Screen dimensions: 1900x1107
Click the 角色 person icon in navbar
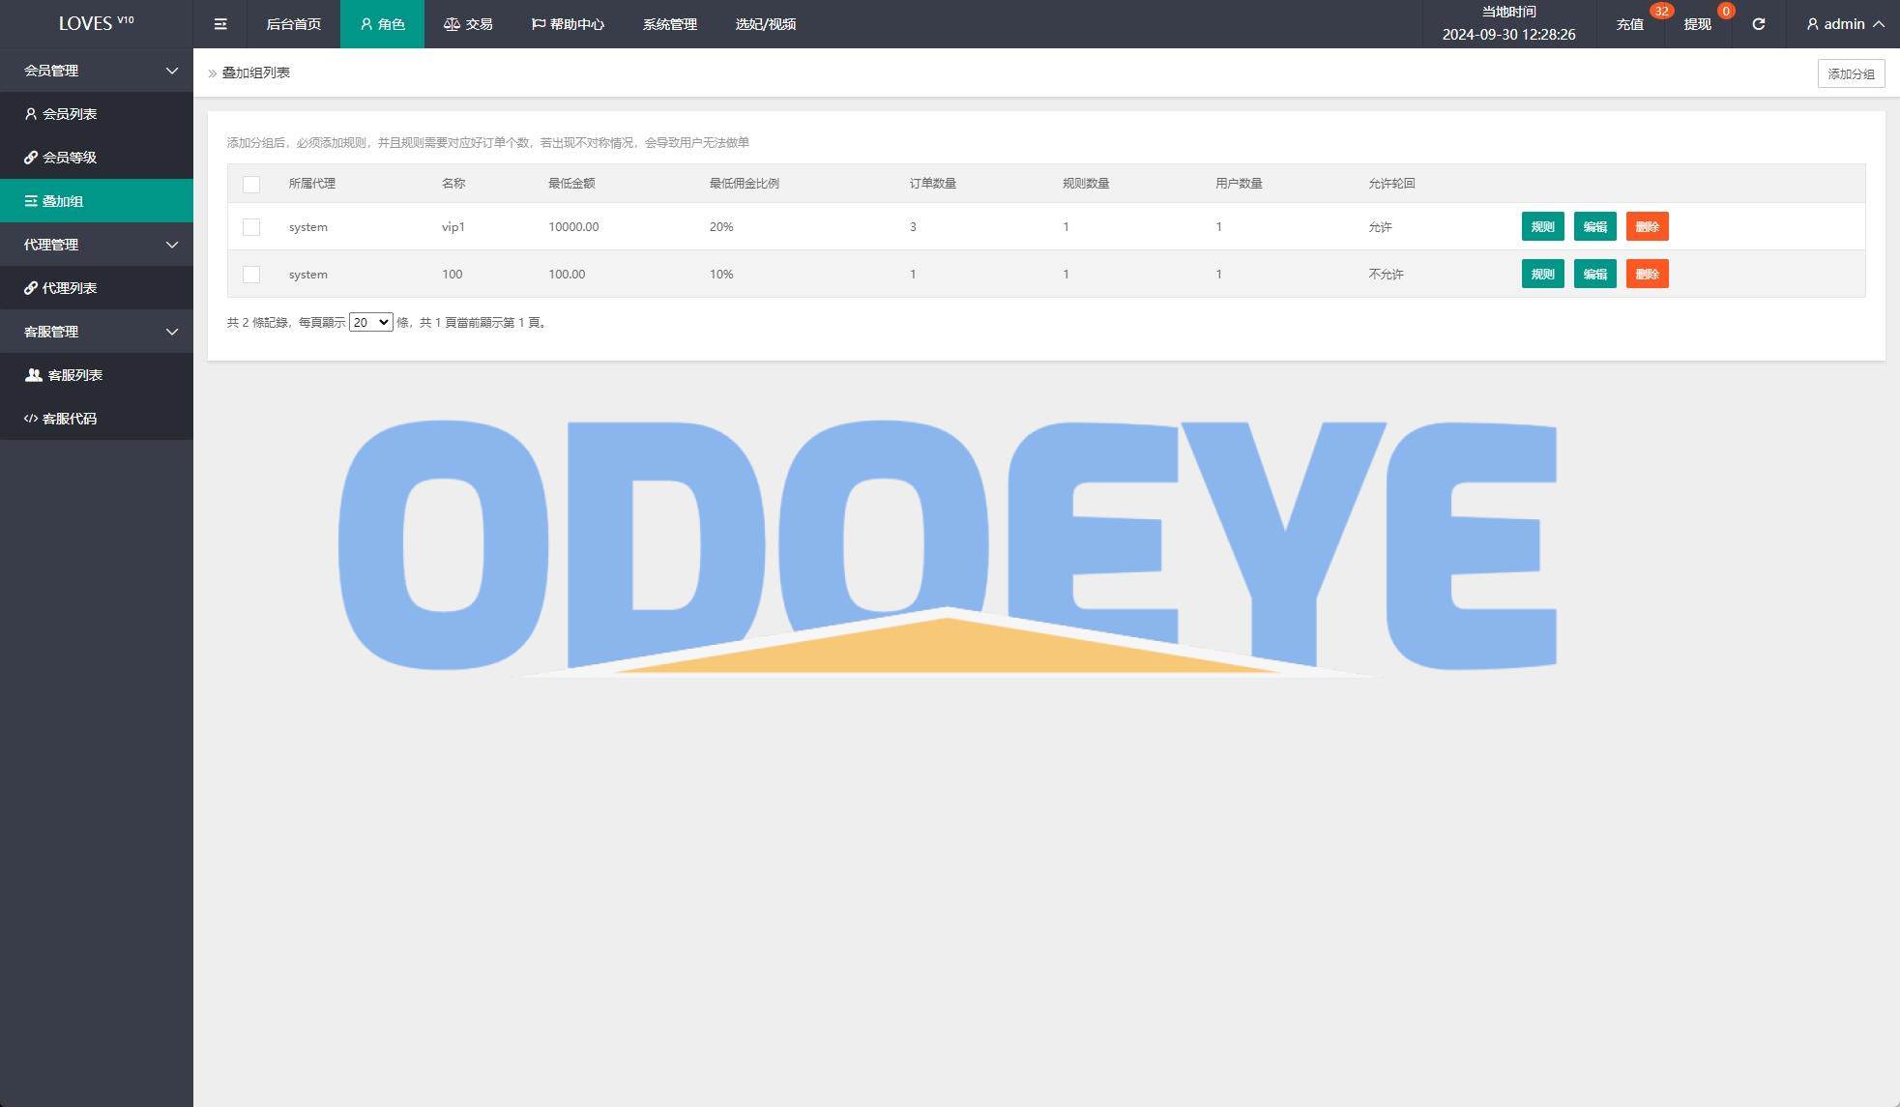(x=366, y=24)
